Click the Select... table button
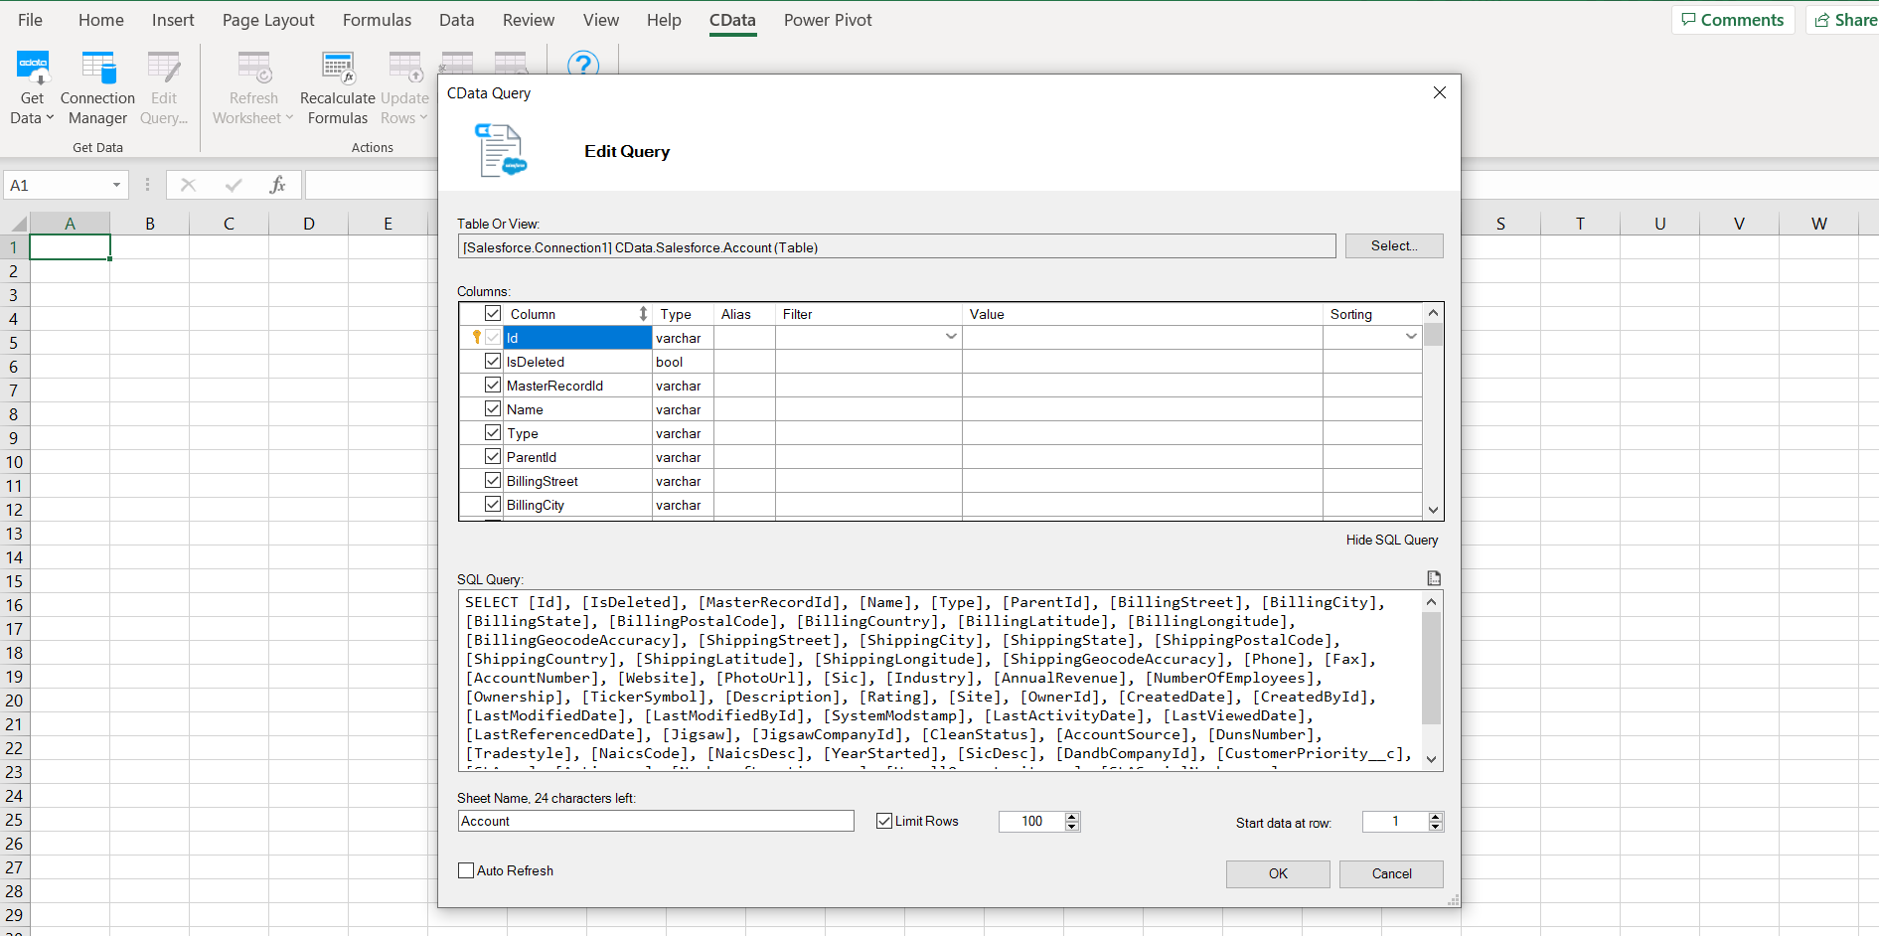The height and width of the screenshot is (936, 1879). pos(1393,246)
